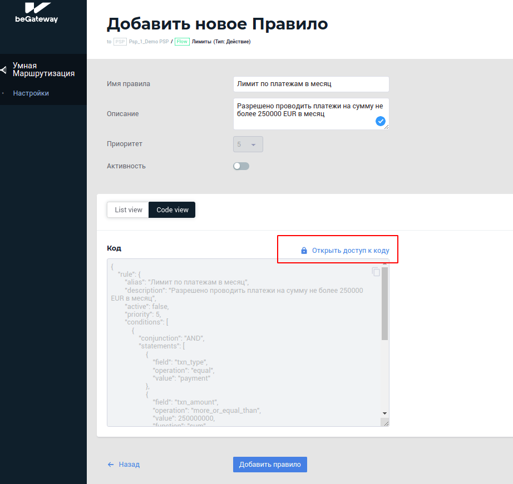Click the Открыть доступ к коду link
The image size is (513, 484).
(351, 251)
